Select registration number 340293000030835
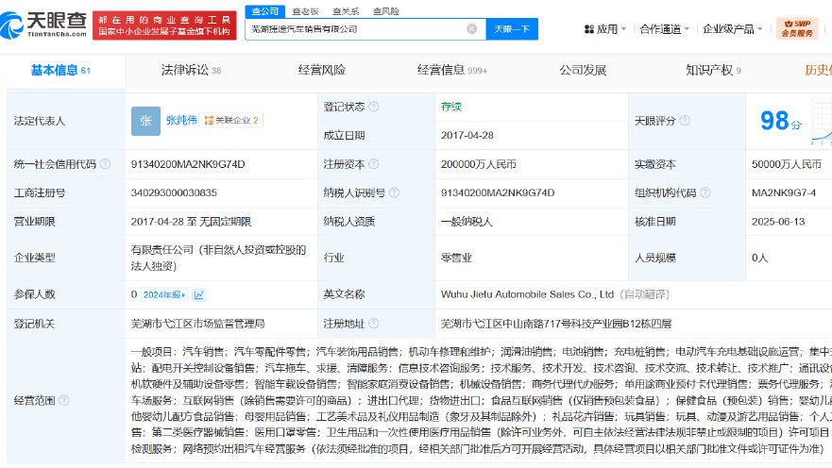The height and width of the screenshot is (468, 832). 174,192
